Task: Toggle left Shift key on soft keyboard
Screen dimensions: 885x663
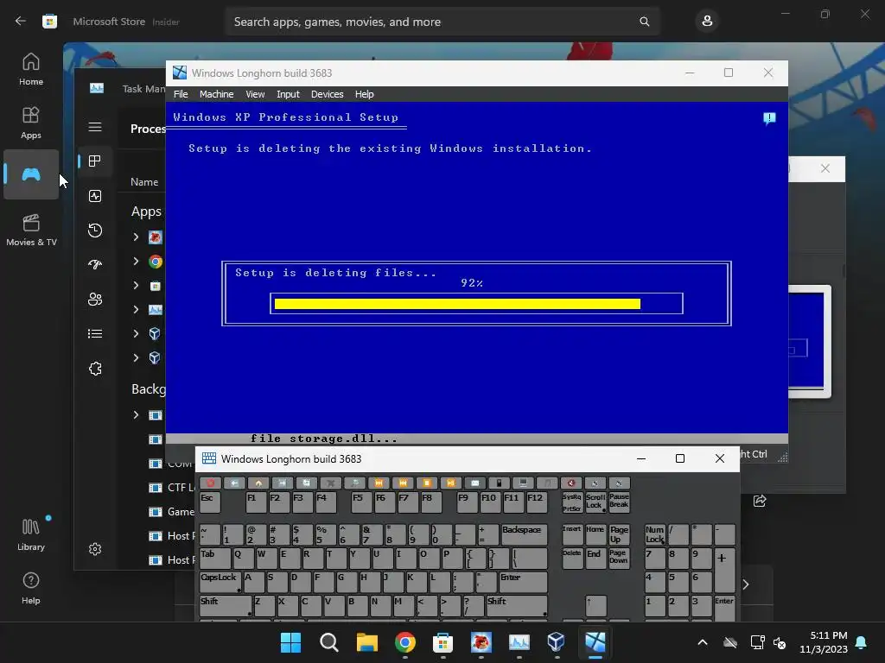Action: click(x=226, y=605)
